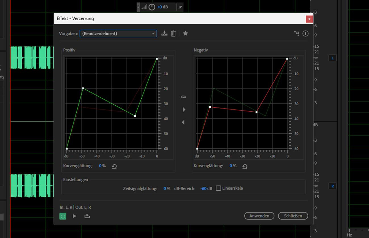Viewport: 369px width, 238px height.
Task: Link the Positiv and Negativ curves
Action: [183, 97]
